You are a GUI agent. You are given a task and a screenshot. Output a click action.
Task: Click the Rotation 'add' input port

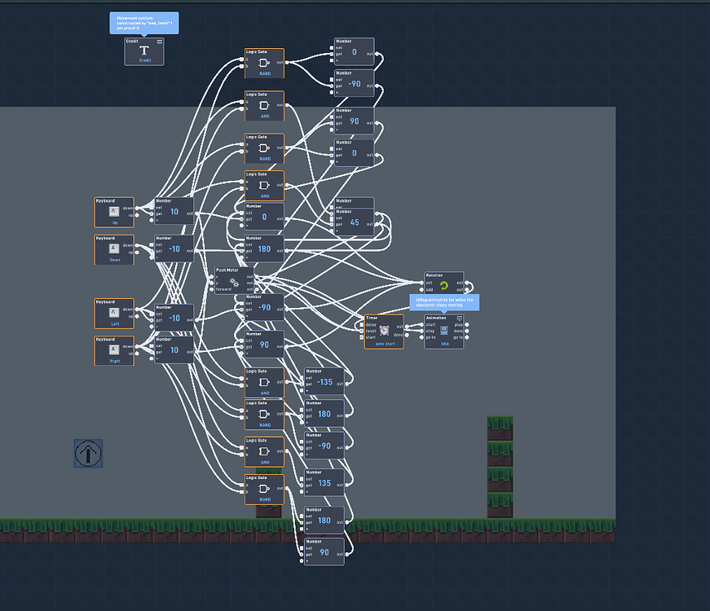tap(421, 290)
